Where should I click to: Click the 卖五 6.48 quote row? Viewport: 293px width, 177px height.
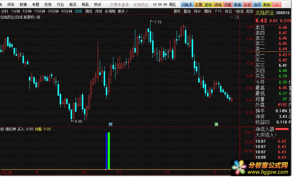[273, 28]
